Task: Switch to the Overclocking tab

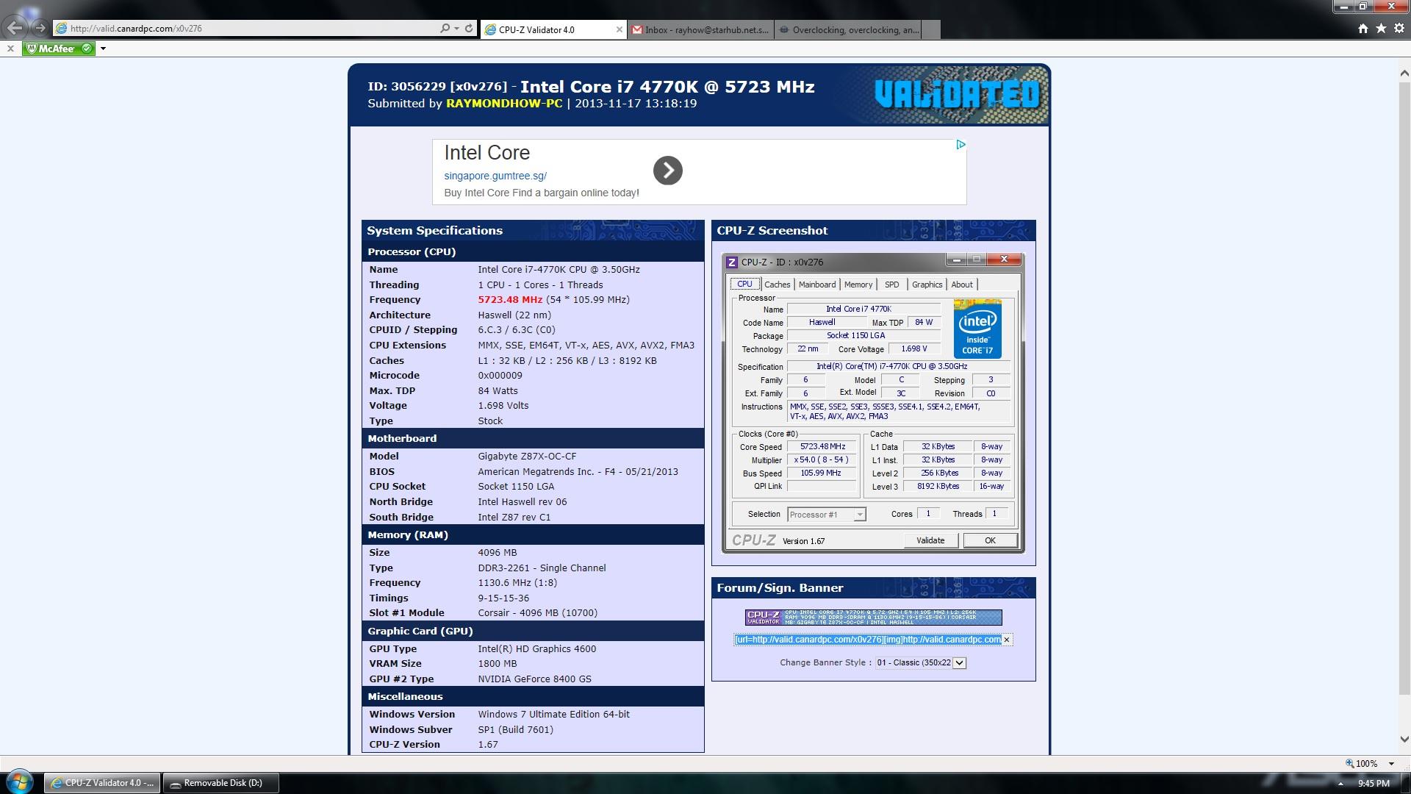Action: pyautogui.click(x=847, y=30)
